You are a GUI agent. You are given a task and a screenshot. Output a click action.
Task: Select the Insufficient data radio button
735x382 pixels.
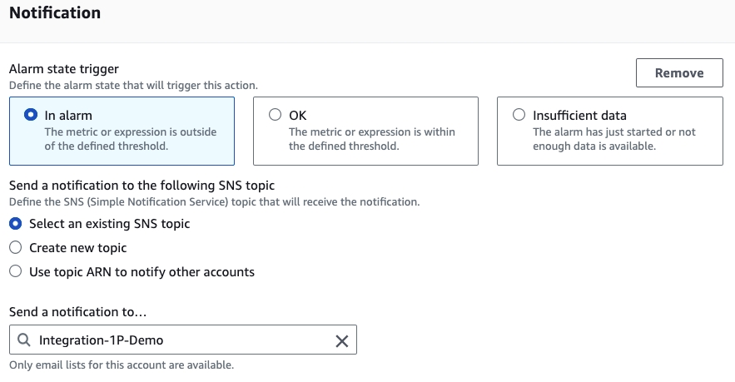(519, 116)
